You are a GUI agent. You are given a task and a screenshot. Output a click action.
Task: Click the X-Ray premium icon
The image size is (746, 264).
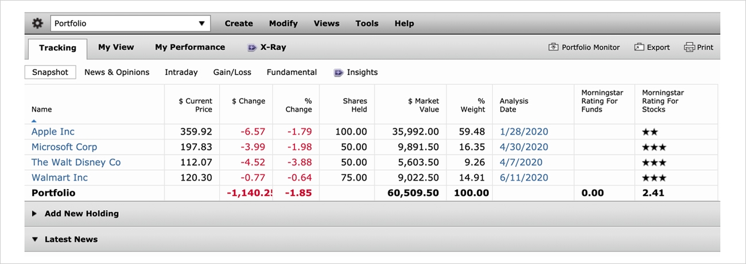252,48
